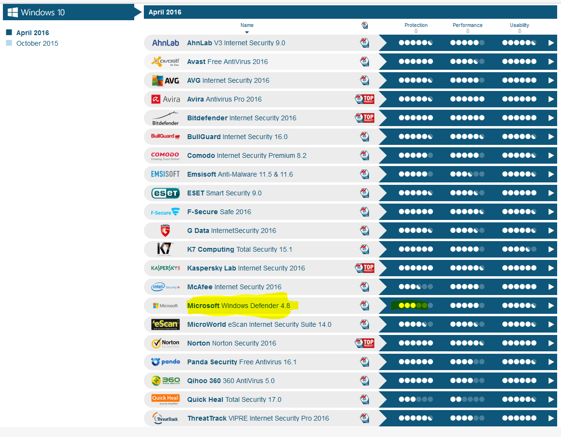561x437 pixels.
Task: Sort by Usability score
Action: 520,27
